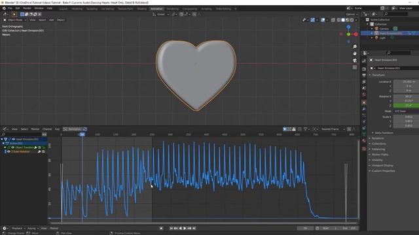Switch to rendered viewport shading
The height and width of the screenshot is (235, 419).
352,20
